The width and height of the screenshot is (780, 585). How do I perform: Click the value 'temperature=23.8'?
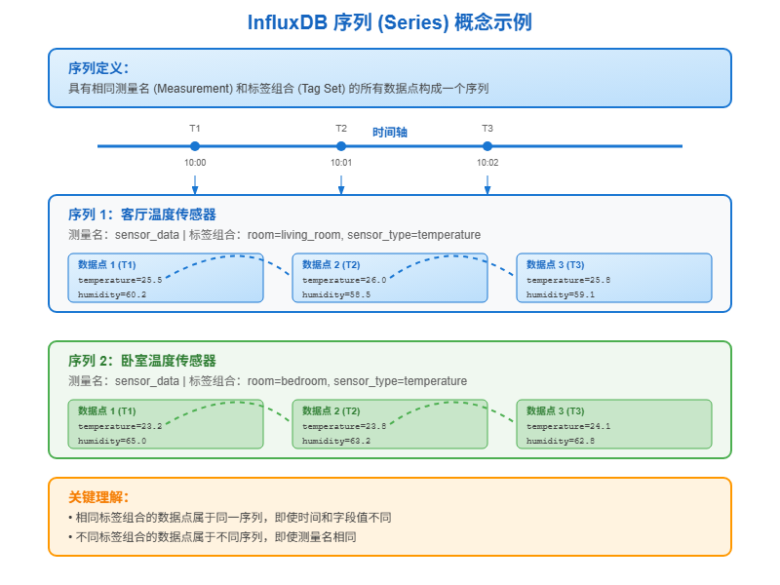click(344, 426)
